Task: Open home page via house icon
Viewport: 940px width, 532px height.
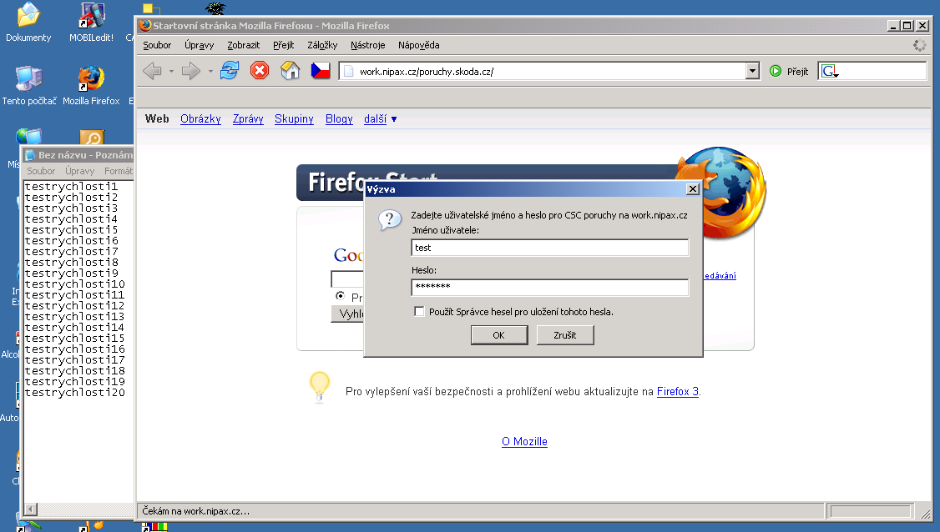Action: pos(291,71)
